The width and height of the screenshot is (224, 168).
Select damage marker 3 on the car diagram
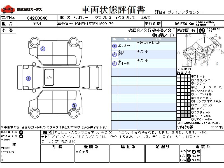click(x=74, y=106)
